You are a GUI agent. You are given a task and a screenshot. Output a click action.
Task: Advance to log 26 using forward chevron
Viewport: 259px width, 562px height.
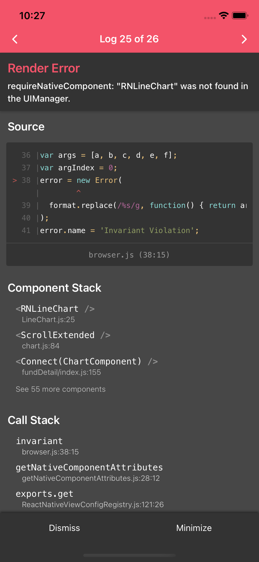tap(244, 39)
